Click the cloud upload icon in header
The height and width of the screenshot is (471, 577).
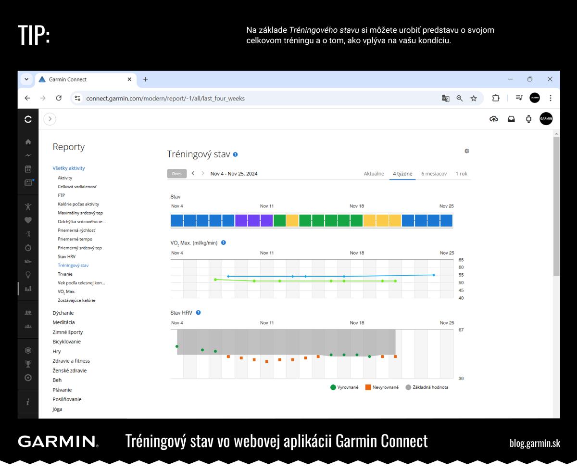pos(494,119)
